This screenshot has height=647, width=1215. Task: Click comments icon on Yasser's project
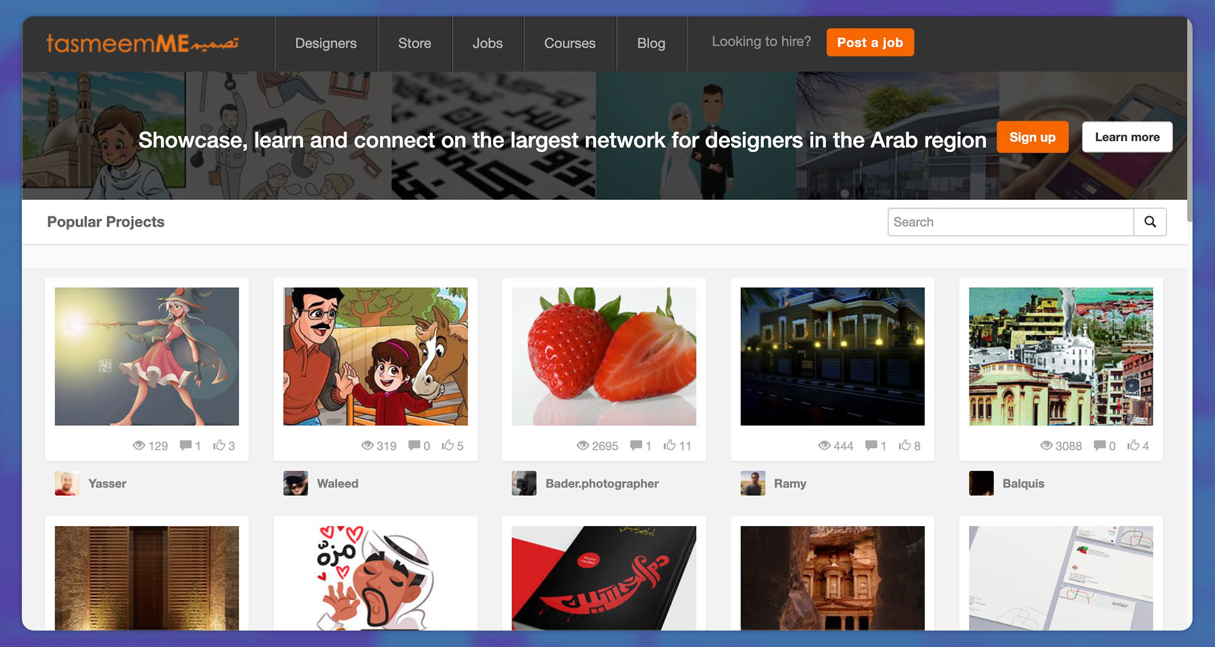pos(186,445)
